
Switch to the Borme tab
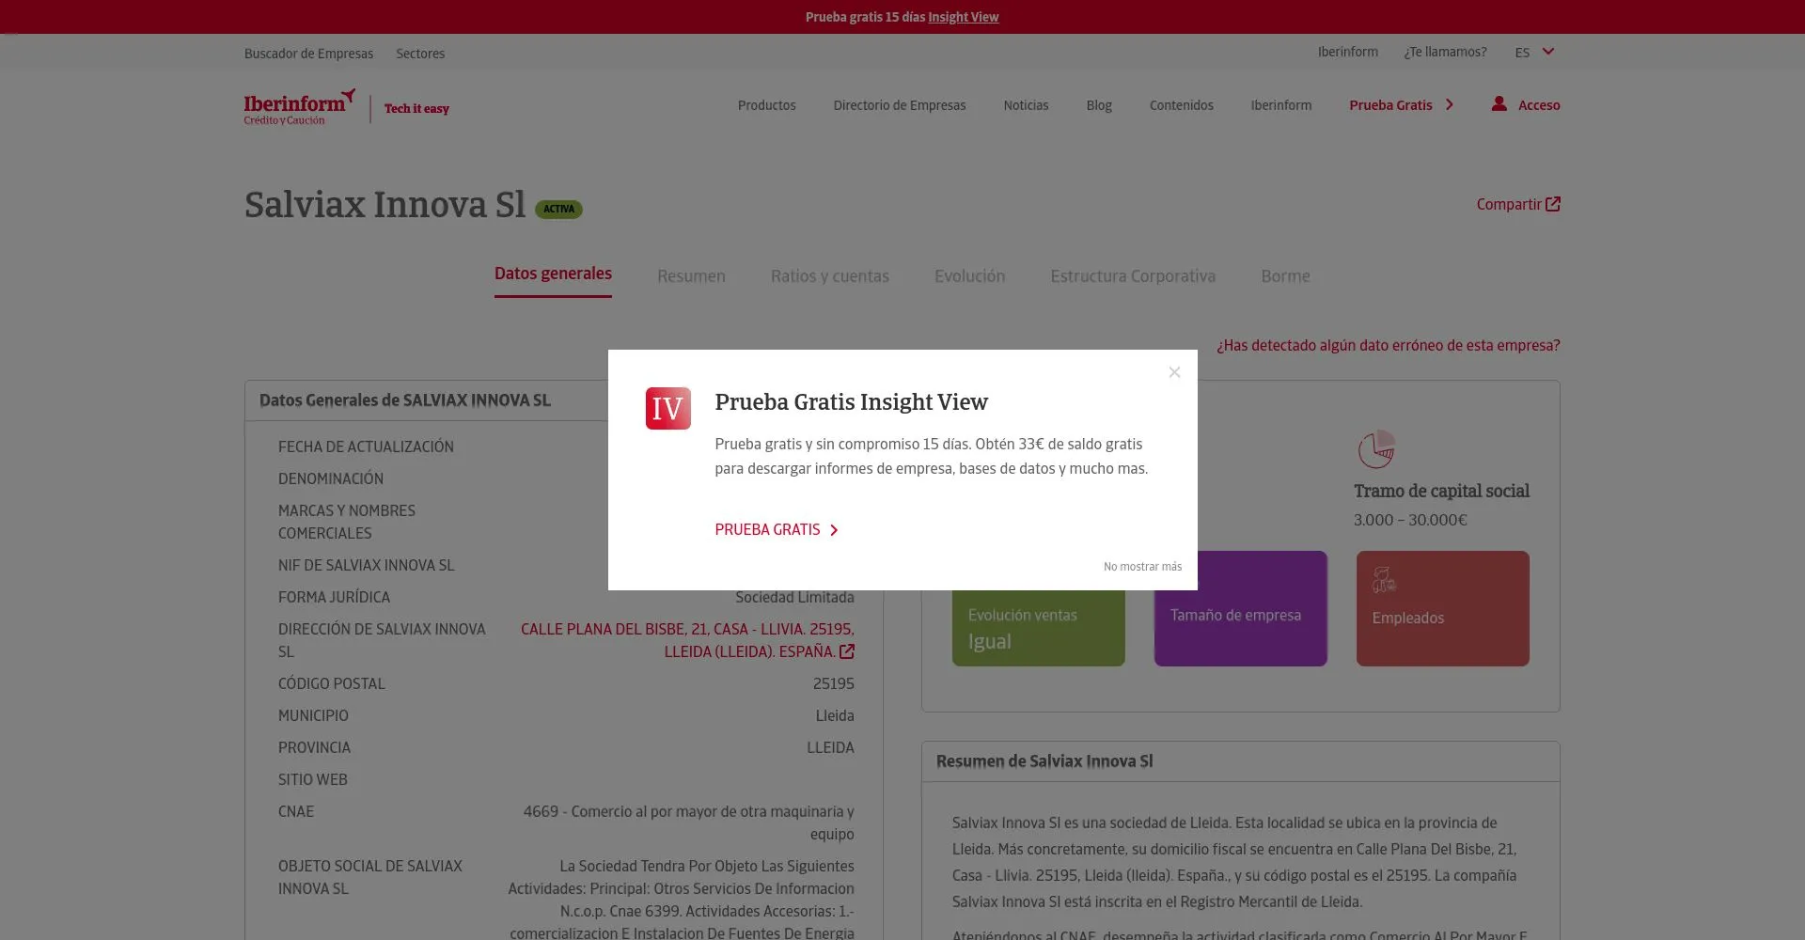pyautogui.click(x=1285, y=276)
